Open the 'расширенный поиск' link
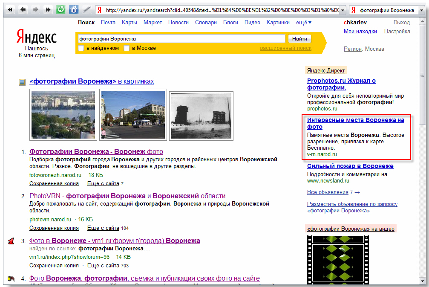The image size is (429, 287). (285, 48)
